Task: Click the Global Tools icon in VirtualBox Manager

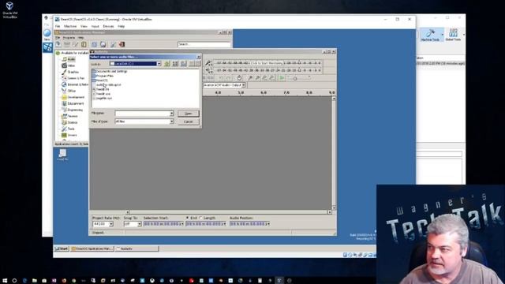Action: (453, 35)
